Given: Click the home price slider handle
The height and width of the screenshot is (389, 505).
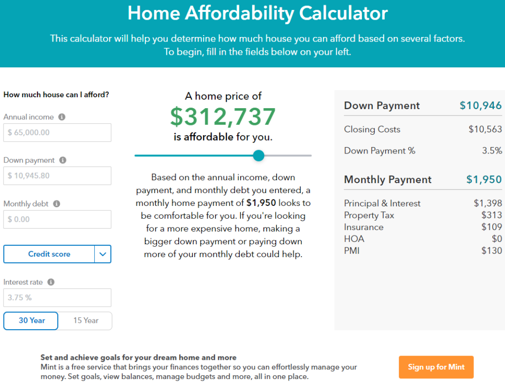Looking at the screenshot, I should tap(258, 156).
